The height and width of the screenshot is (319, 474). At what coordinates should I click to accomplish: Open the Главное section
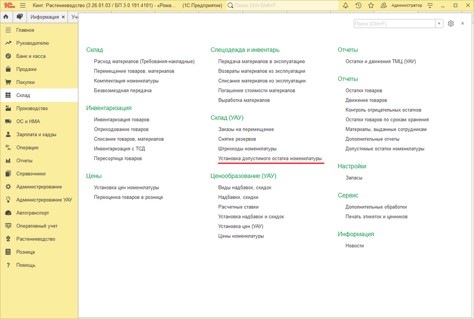point(39,30)
